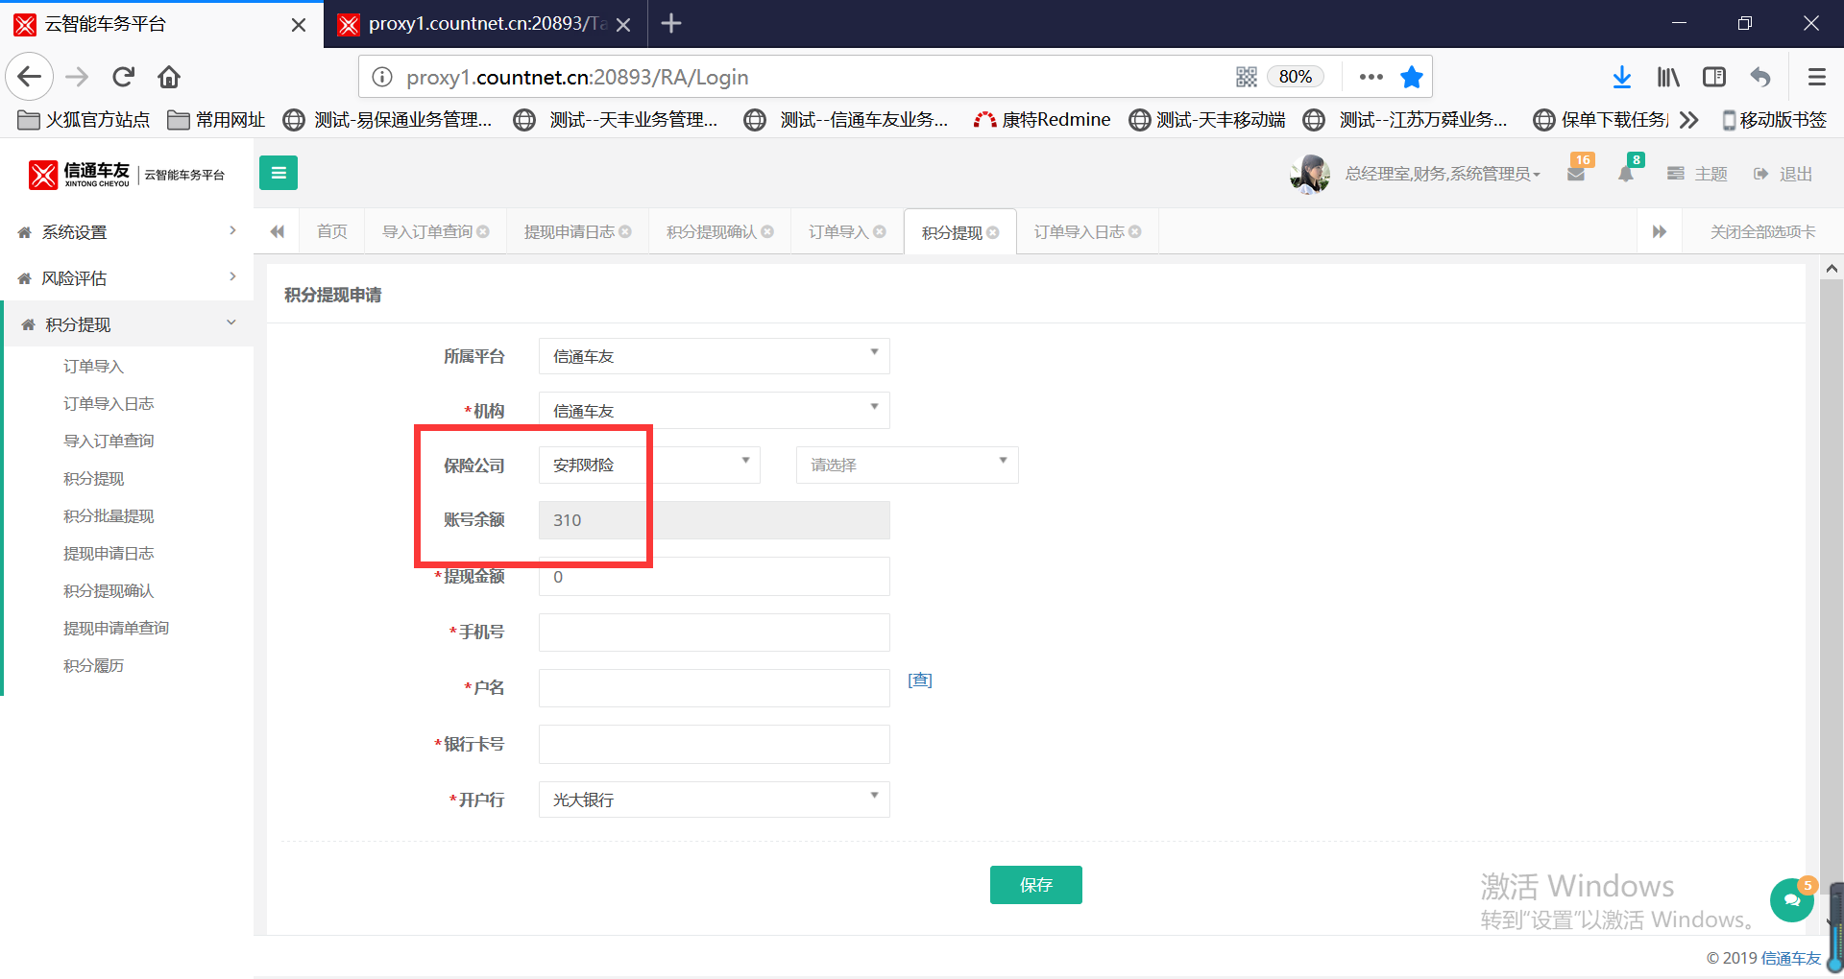Close the 订单导入 tab
Screen dimensions: 1844x979
click(880, 231)
